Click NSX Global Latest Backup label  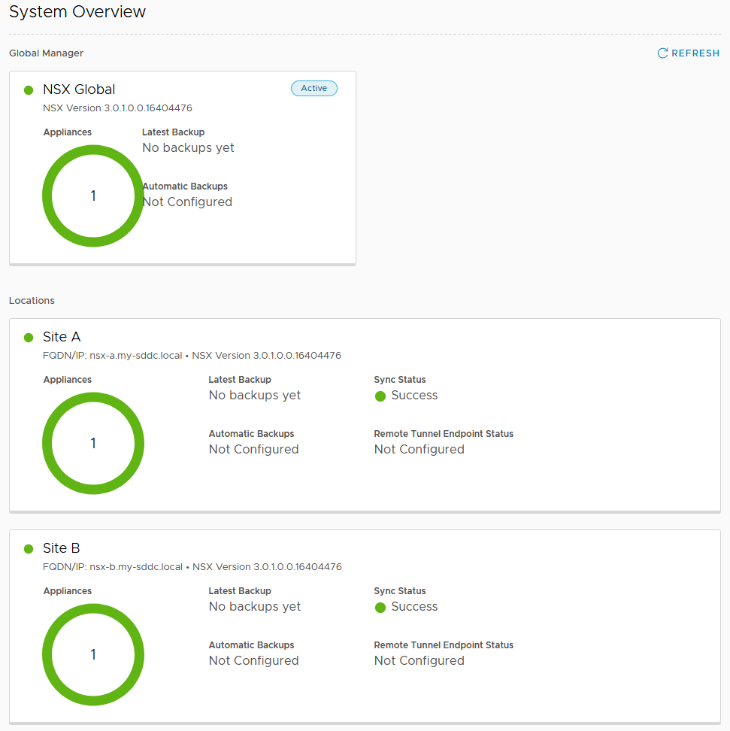[x=174, y=132]
